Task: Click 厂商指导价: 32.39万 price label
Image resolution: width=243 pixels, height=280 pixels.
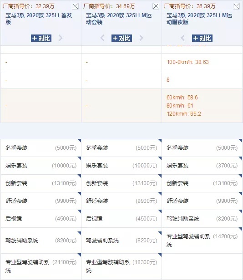Action: click(x=29, y=6)
